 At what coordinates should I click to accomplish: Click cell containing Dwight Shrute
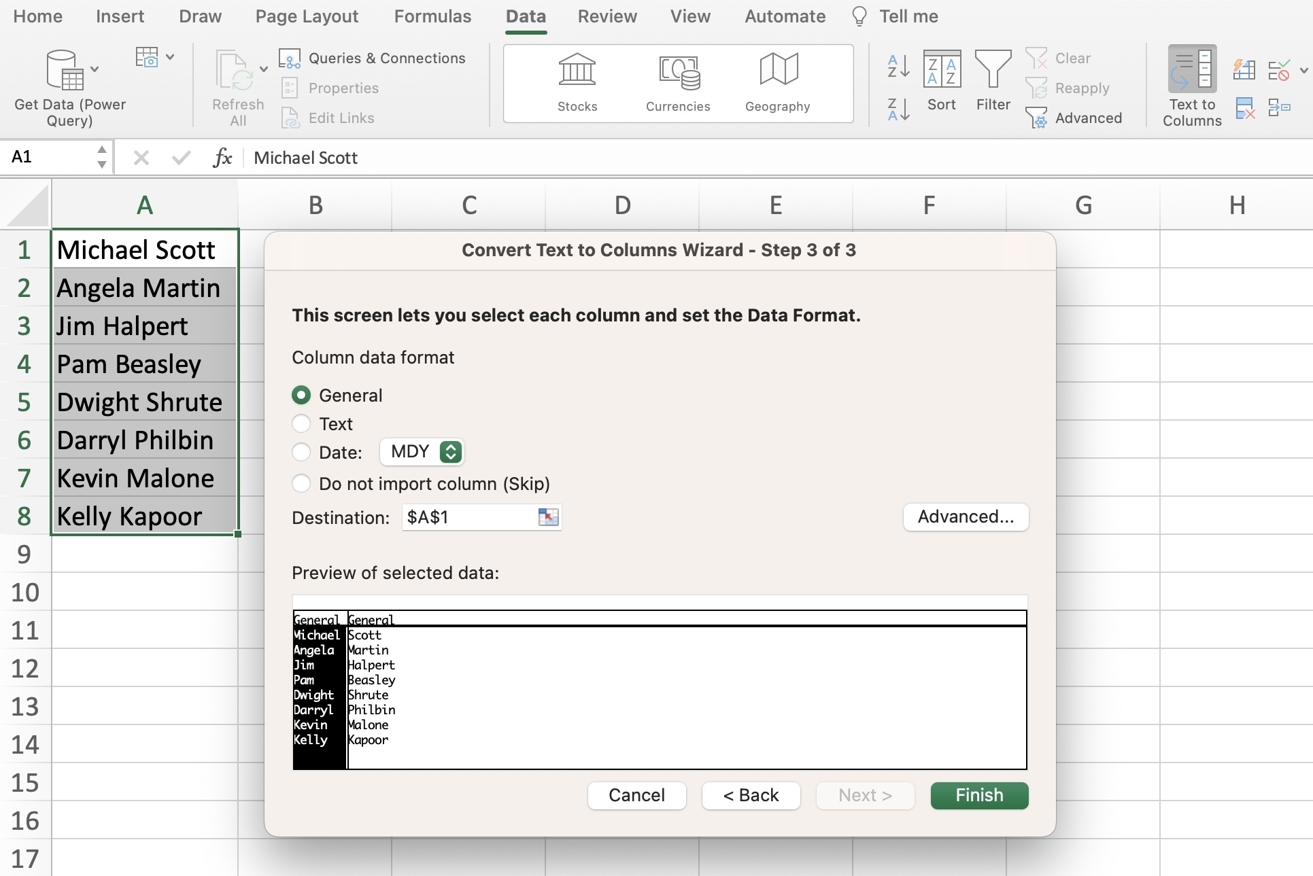tap(145, 402)
